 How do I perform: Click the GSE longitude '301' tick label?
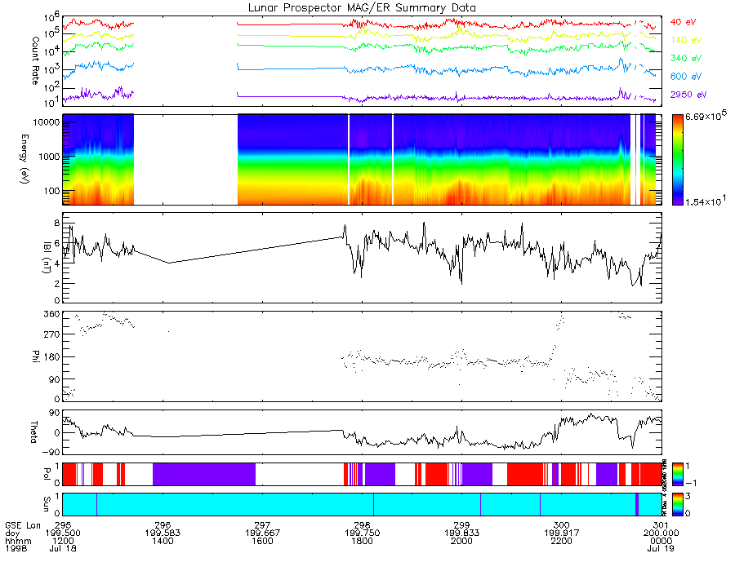tap(661, 525)
